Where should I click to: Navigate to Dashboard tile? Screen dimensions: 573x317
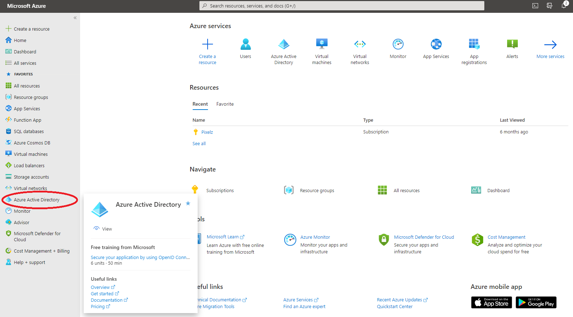coord(490,190)
